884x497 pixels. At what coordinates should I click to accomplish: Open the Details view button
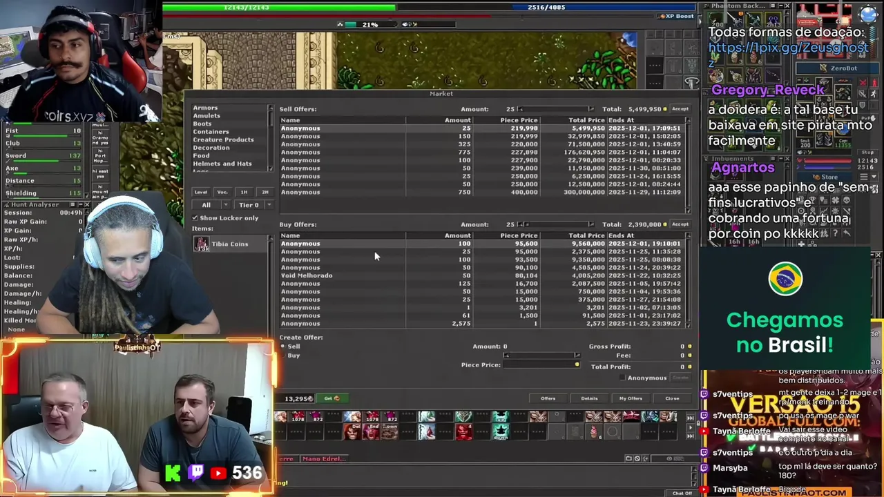(x=589, y=398)
